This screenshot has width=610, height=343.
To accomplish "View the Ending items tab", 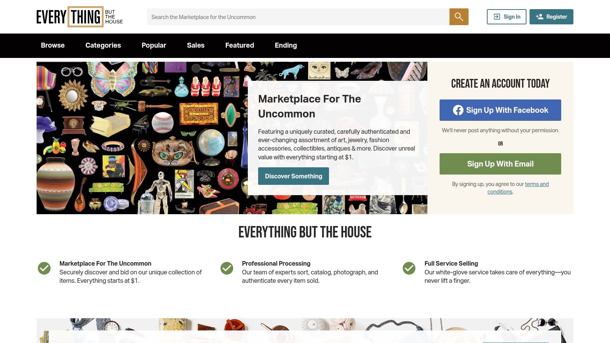I will (286, 45).
